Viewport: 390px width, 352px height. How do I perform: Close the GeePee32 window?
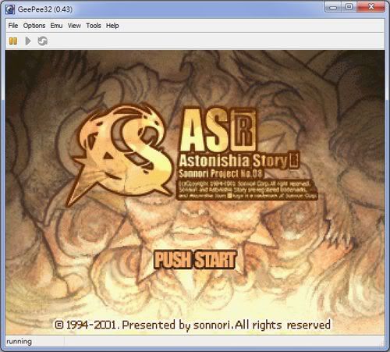371,7
